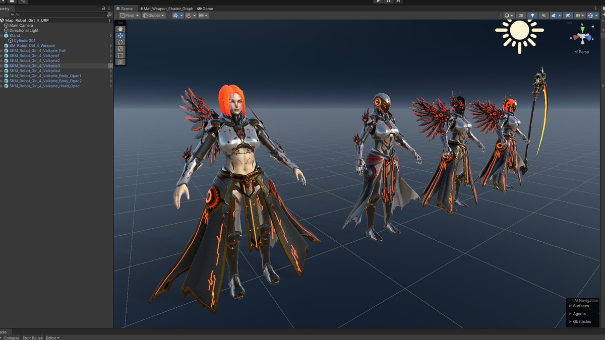Select the combined Transform tool
The width and height of the screenshot is (605, 340).
pos(120,62)
